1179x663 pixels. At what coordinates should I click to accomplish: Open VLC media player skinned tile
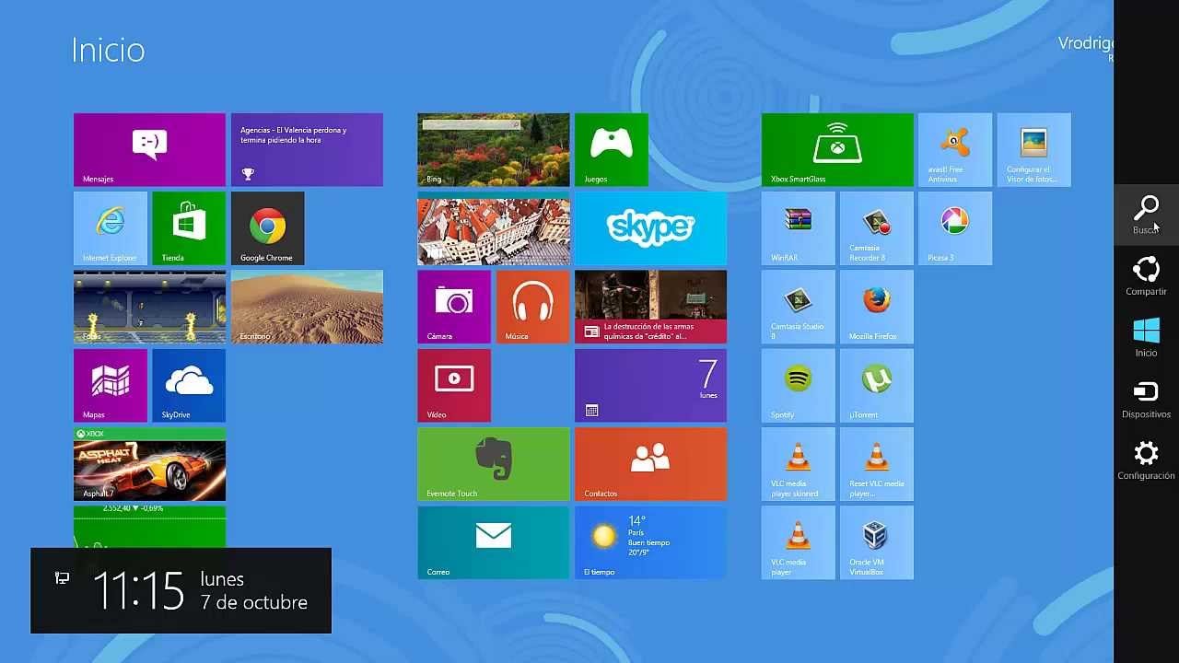coord(799,464)
